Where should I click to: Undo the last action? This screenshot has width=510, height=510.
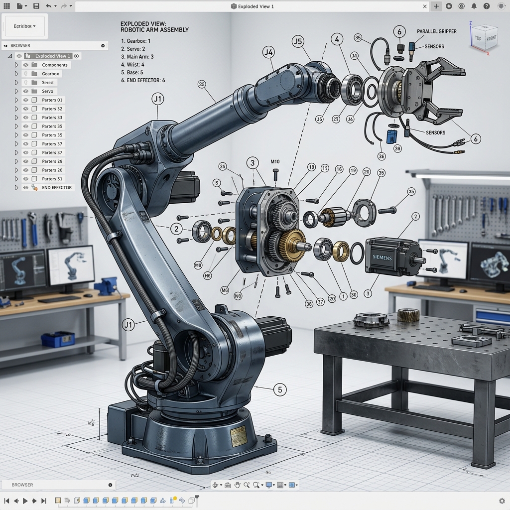coord(48,6)
